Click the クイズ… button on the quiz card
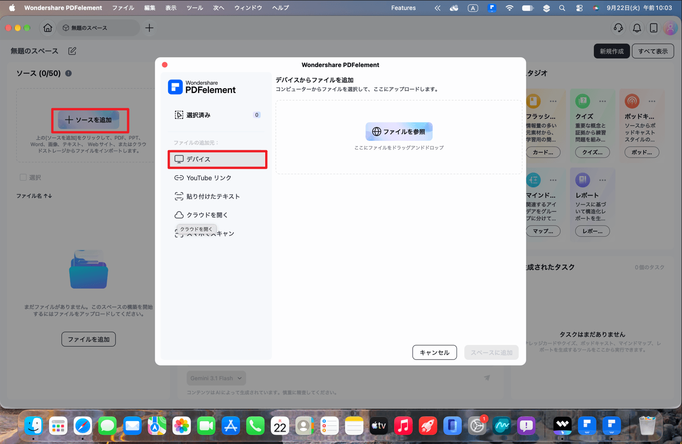682x444 pixels. click(x=592, y=152)
